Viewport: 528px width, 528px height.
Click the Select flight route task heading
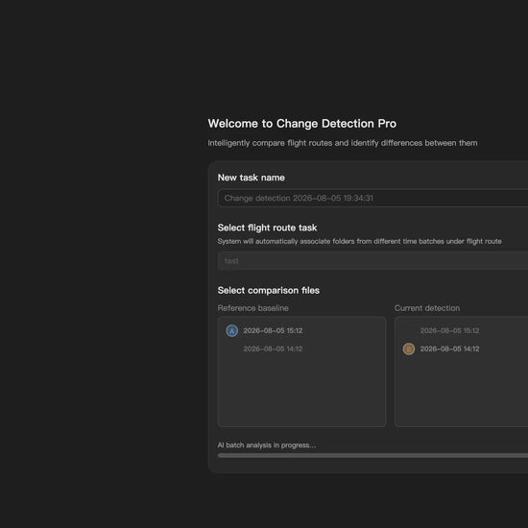pyautogui.click(x=268, y=228)
